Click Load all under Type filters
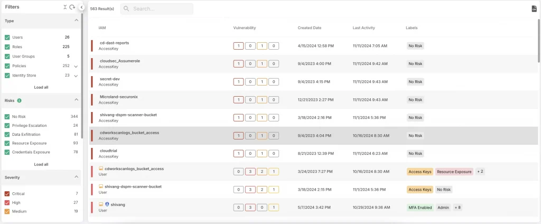The width and height of the screenshot is (541, 224). 41,87
